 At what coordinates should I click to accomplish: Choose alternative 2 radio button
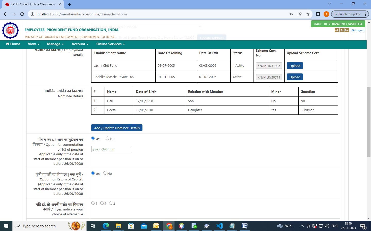point(102,203)
